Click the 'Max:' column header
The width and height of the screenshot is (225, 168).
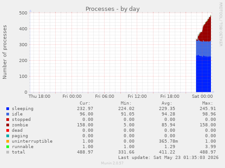click(x=207, y=103)
